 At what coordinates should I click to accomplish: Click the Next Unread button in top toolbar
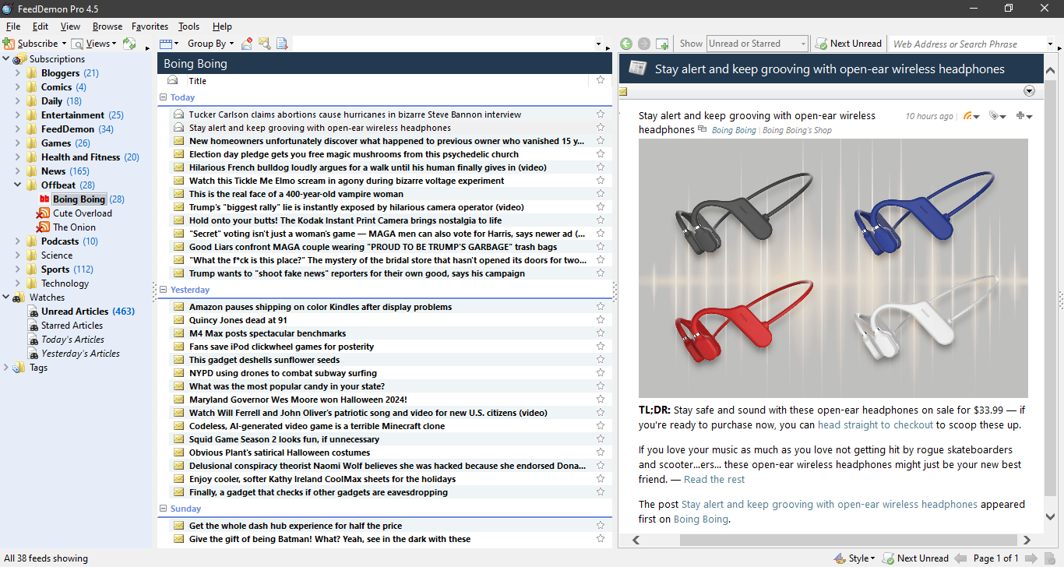(x=848, y=44)
